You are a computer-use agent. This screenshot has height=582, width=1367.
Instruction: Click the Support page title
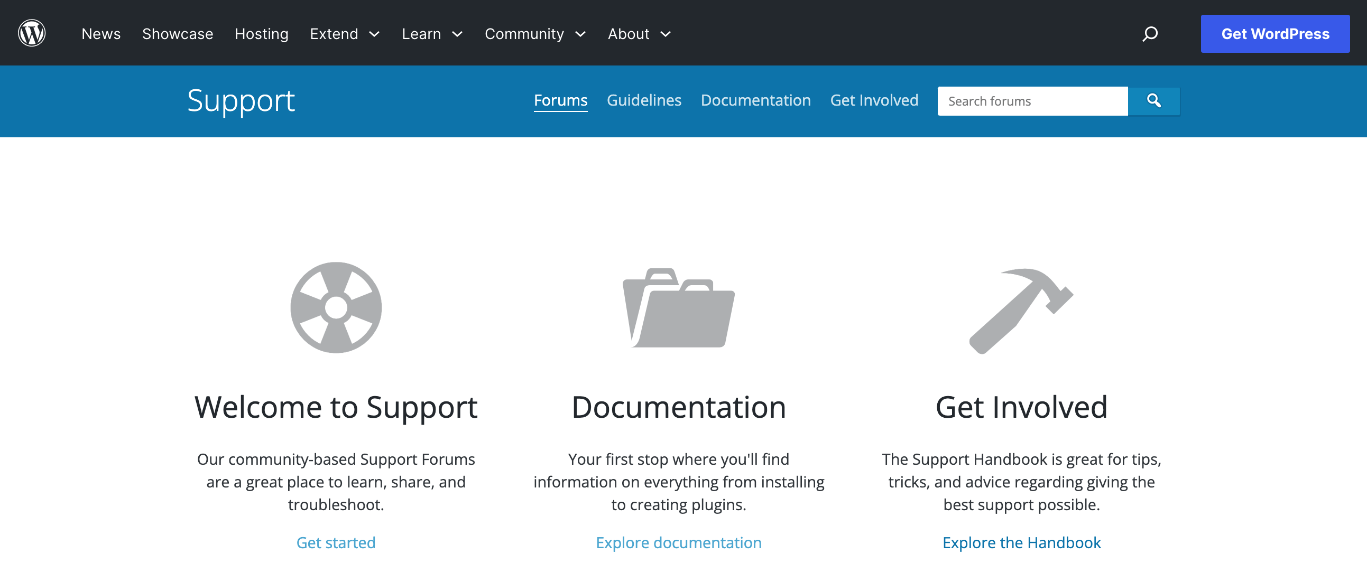(241, 101)
